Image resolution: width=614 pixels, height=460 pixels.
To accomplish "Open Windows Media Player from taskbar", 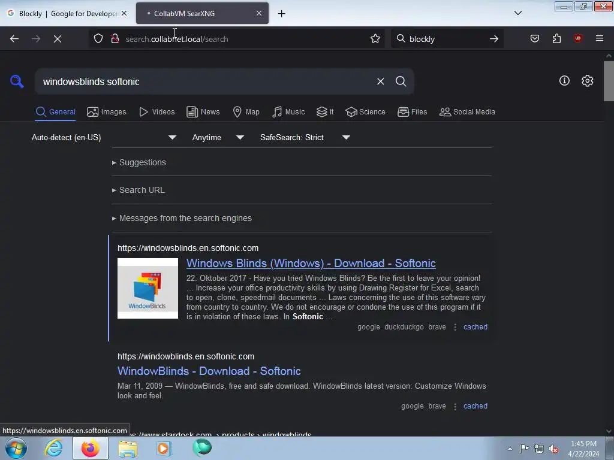I will [x=164, y=448].
